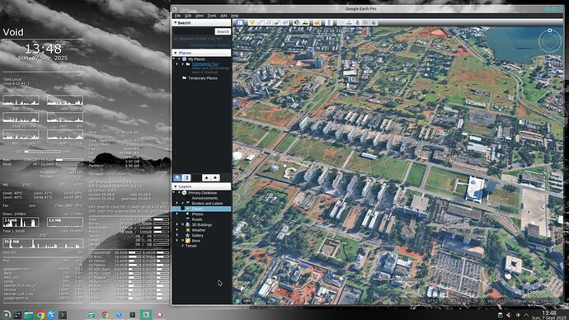The width and height of the screenshot is (569, 320).
Task: Collapse the Places panel header
Action: (x=201, y=53)
